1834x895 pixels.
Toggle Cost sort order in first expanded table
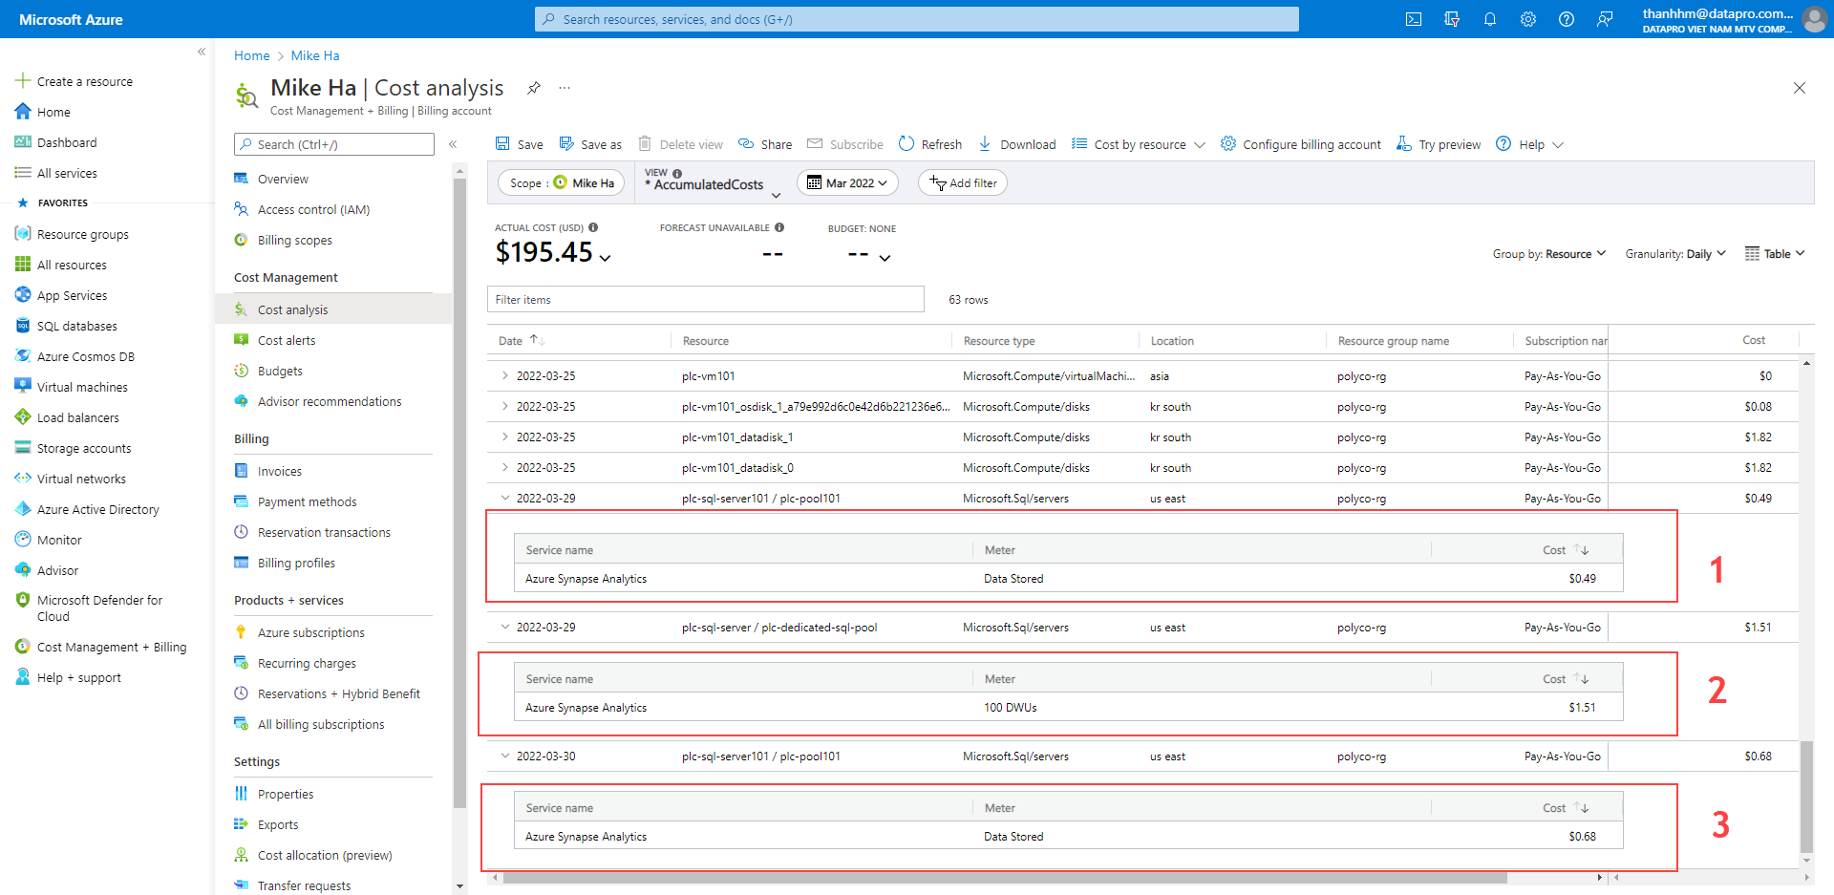pyautogui.click(x=1563, y=549)
